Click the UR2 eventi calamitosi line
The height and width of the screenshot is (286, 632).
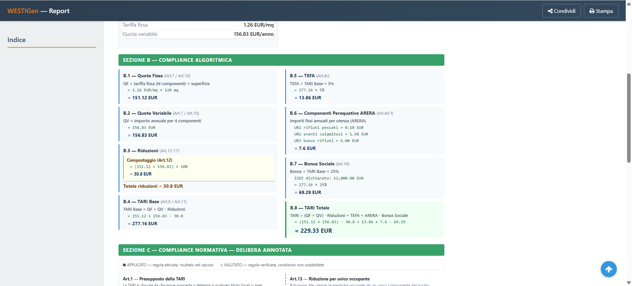pyautogui.click(x=331, y=134)
